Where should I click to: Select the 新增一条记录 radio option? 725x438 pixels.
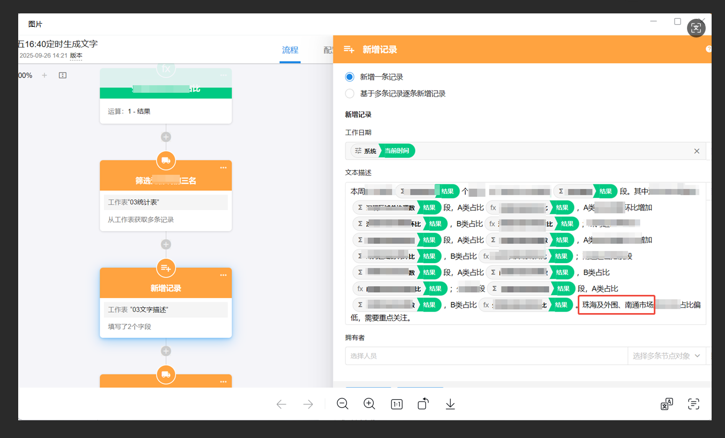[x=350, y=77]
